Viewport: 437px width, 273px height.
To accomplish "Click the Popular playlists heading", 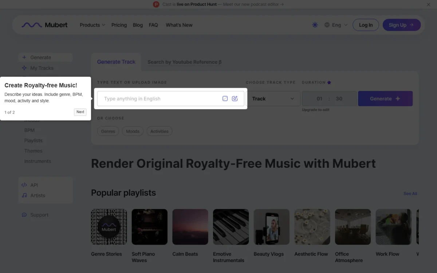I will click(x=123, y=193).
